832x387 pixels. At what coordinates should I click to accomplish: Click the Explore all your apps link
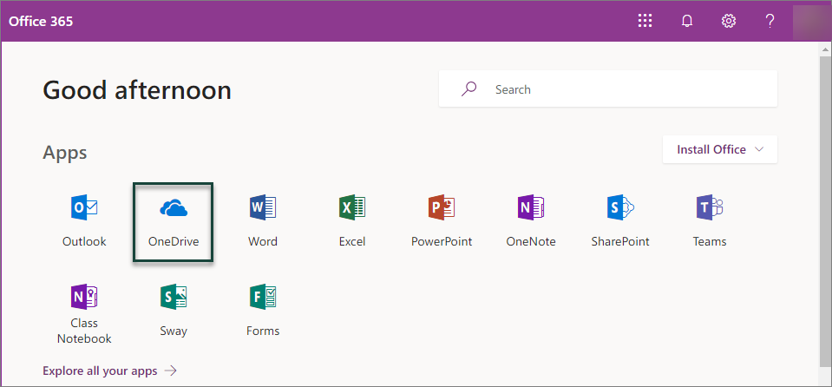click(x=109, y=371)
